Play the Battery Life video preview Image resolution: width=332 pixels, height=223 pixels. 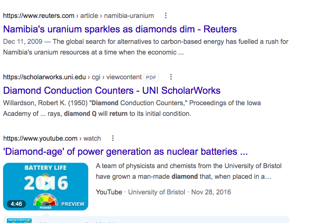[x=46, y=183]
